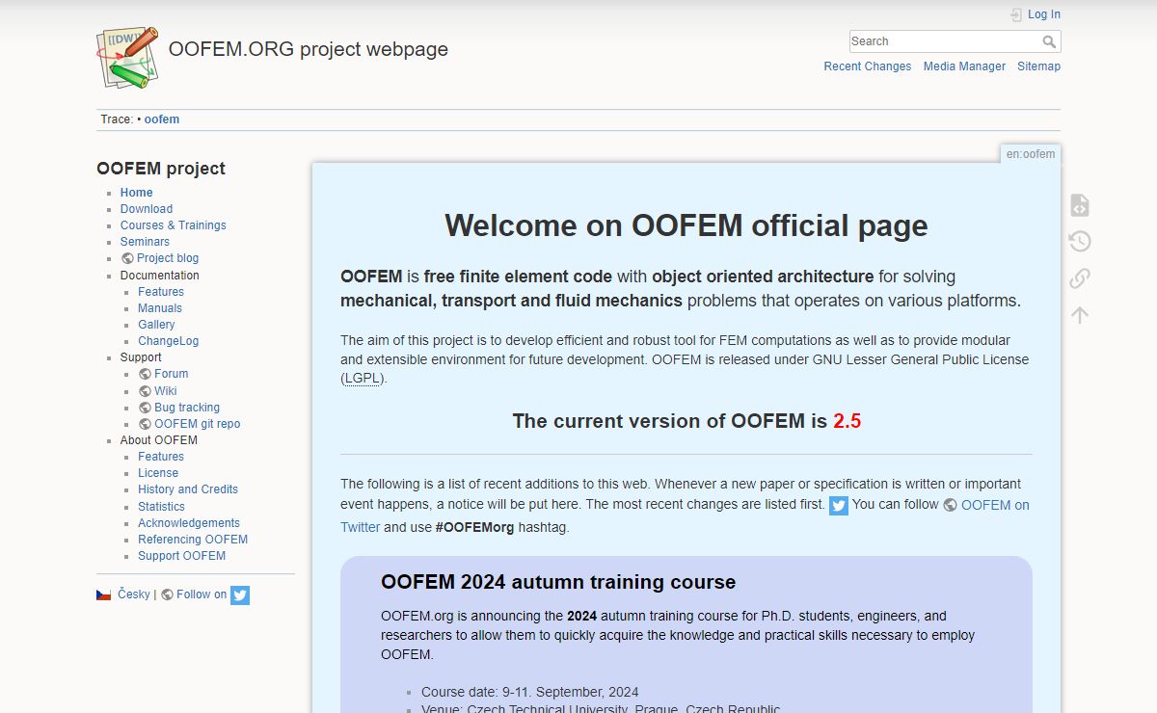This screenshot has width=1157, height=713.
Task: Open Features under About OOFEM
Action: pyautogui.click(x=161, y=457)
